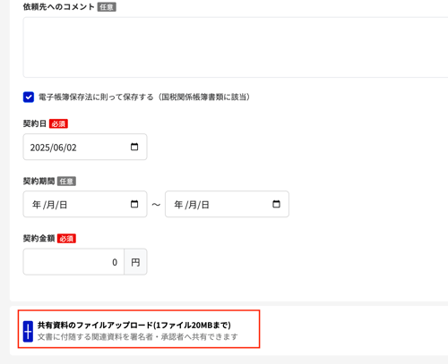Open the contract period start calendar icon
Screen dimensions: 448x364
click(134, 204)
